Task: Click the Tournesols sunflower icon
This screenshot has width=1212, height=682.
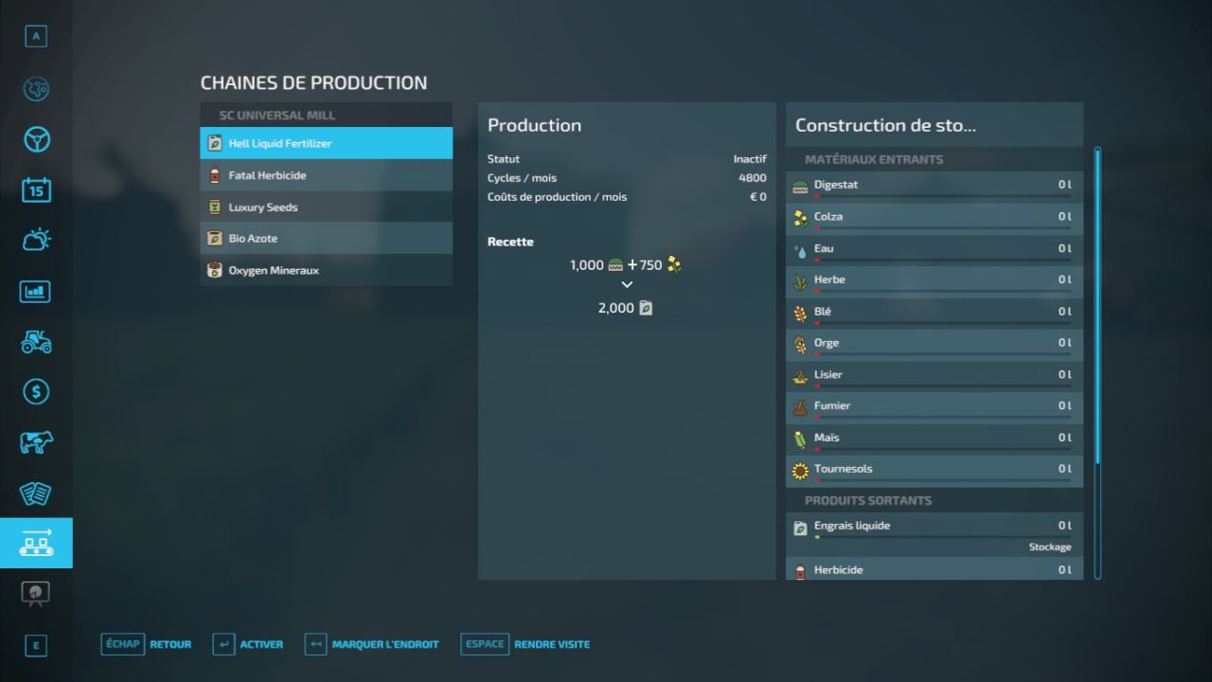Action: click(800, 471)
